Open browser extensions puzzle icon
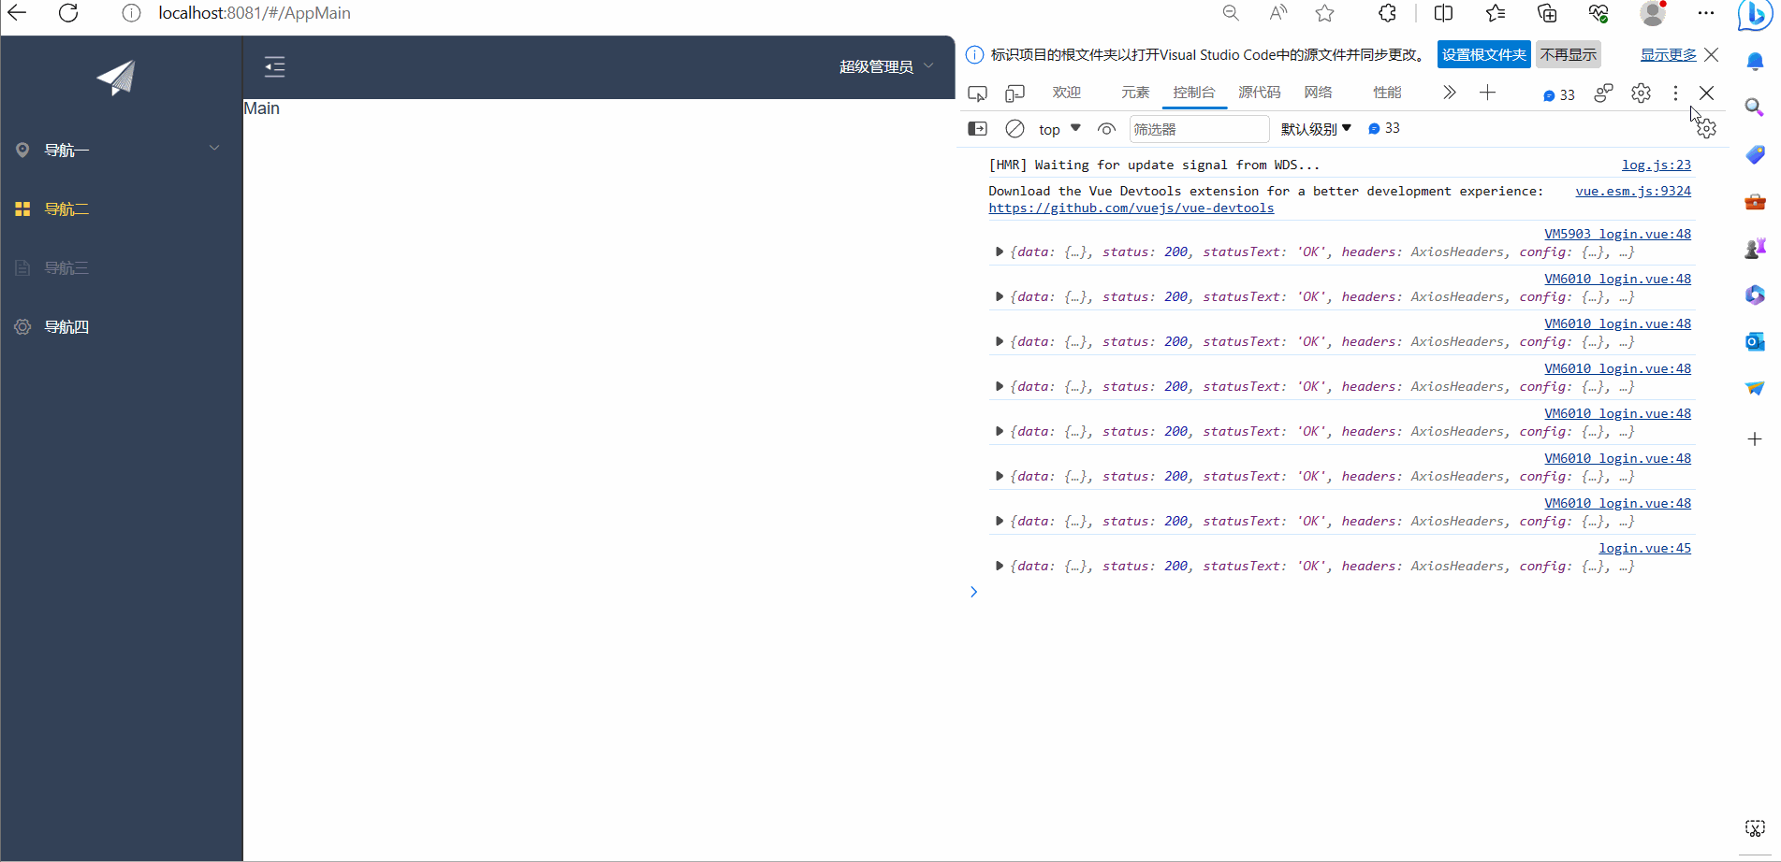This screenshot has height=862, width=1781. pyautogui.click(x=1387, y=13)
